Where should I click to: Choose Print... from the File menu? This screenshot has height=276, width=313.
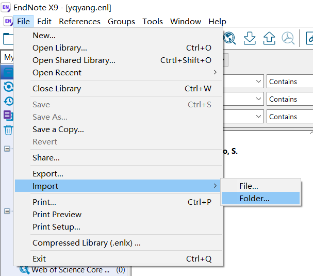[119, 202]
